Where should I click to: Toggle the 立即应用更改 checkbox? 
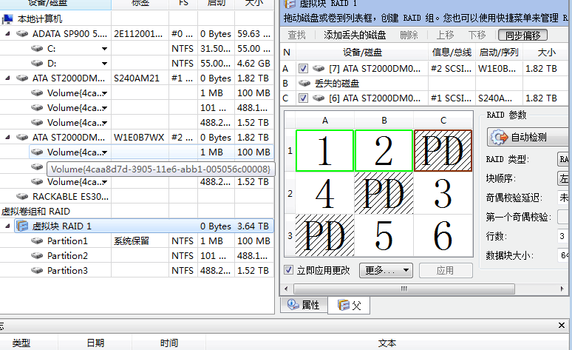(290, 270)
